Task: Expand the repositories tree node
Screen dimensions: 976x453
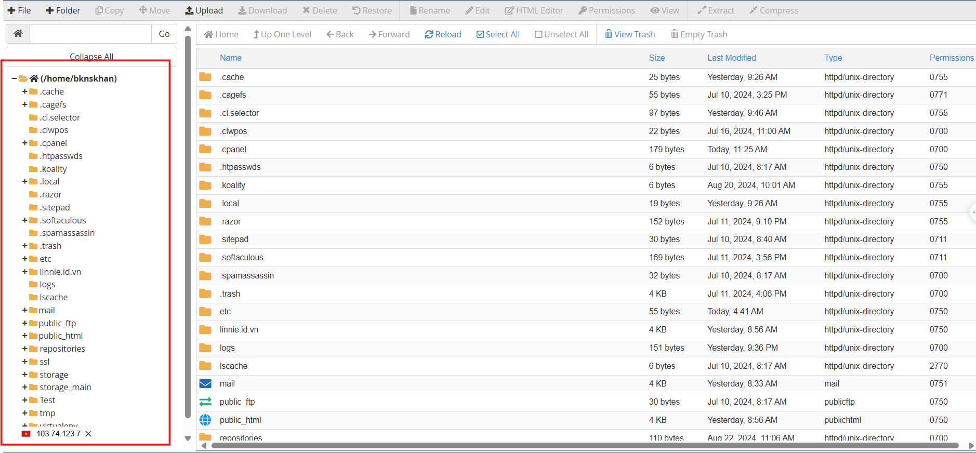Action: 24,349
